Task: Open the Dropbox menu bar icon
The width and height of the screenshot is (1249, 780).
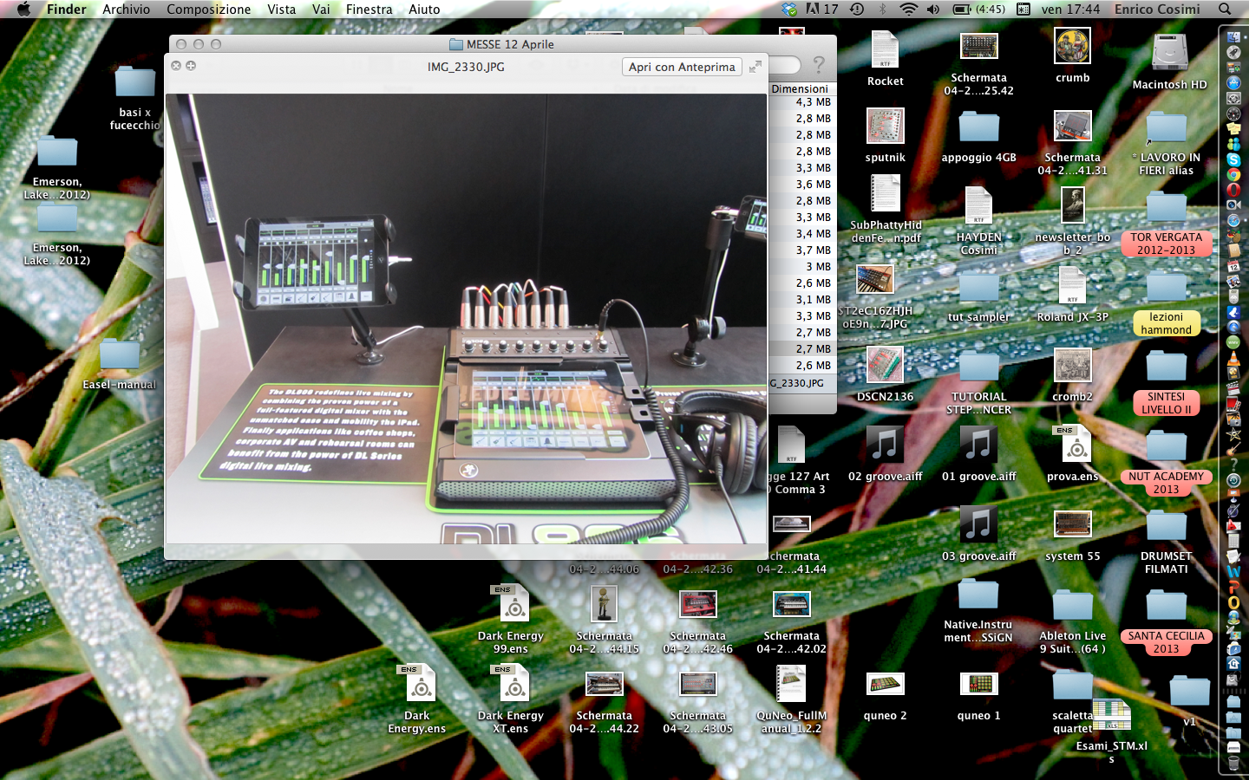Action: coord(788,9)
